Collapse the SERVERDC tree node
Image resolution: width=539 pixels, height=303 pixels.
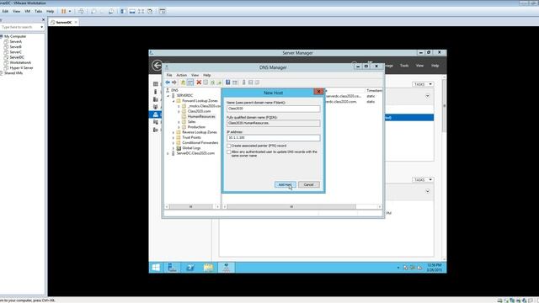pyautogui.click(x=168, y=96)
